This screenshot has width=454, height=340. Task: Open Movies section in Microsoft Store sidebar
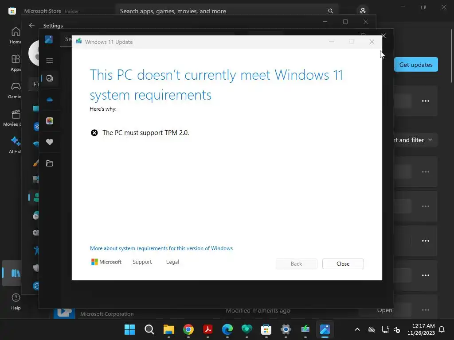[x=13, y=118]
